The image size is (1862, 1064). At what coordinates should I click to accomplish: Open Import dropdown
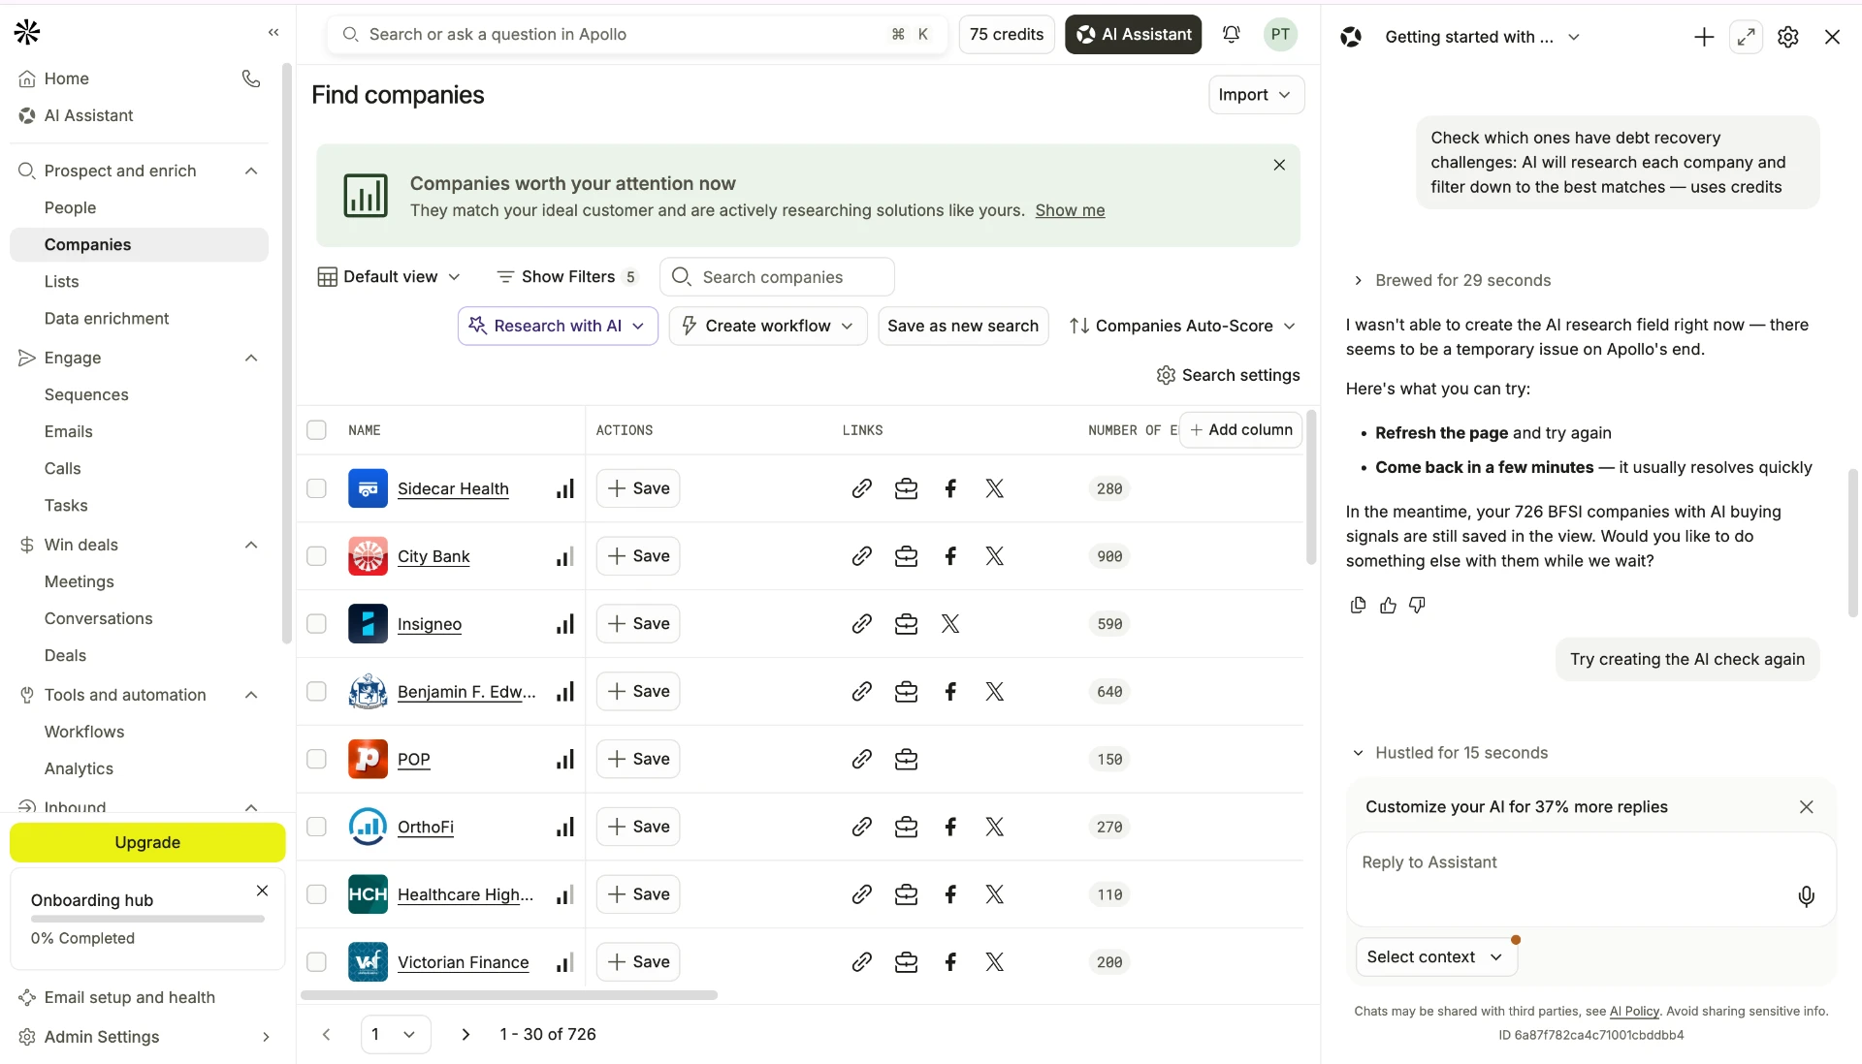point(1255,95)
